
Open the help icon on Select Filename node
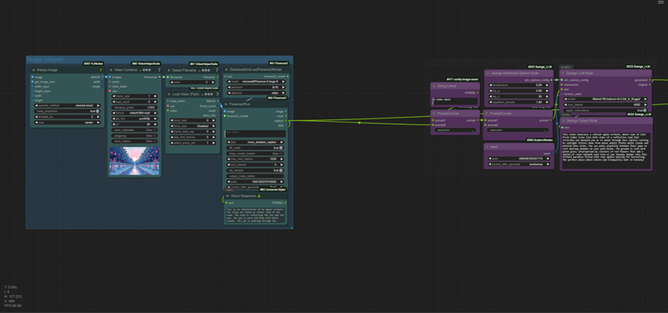[x=216, y=70]
